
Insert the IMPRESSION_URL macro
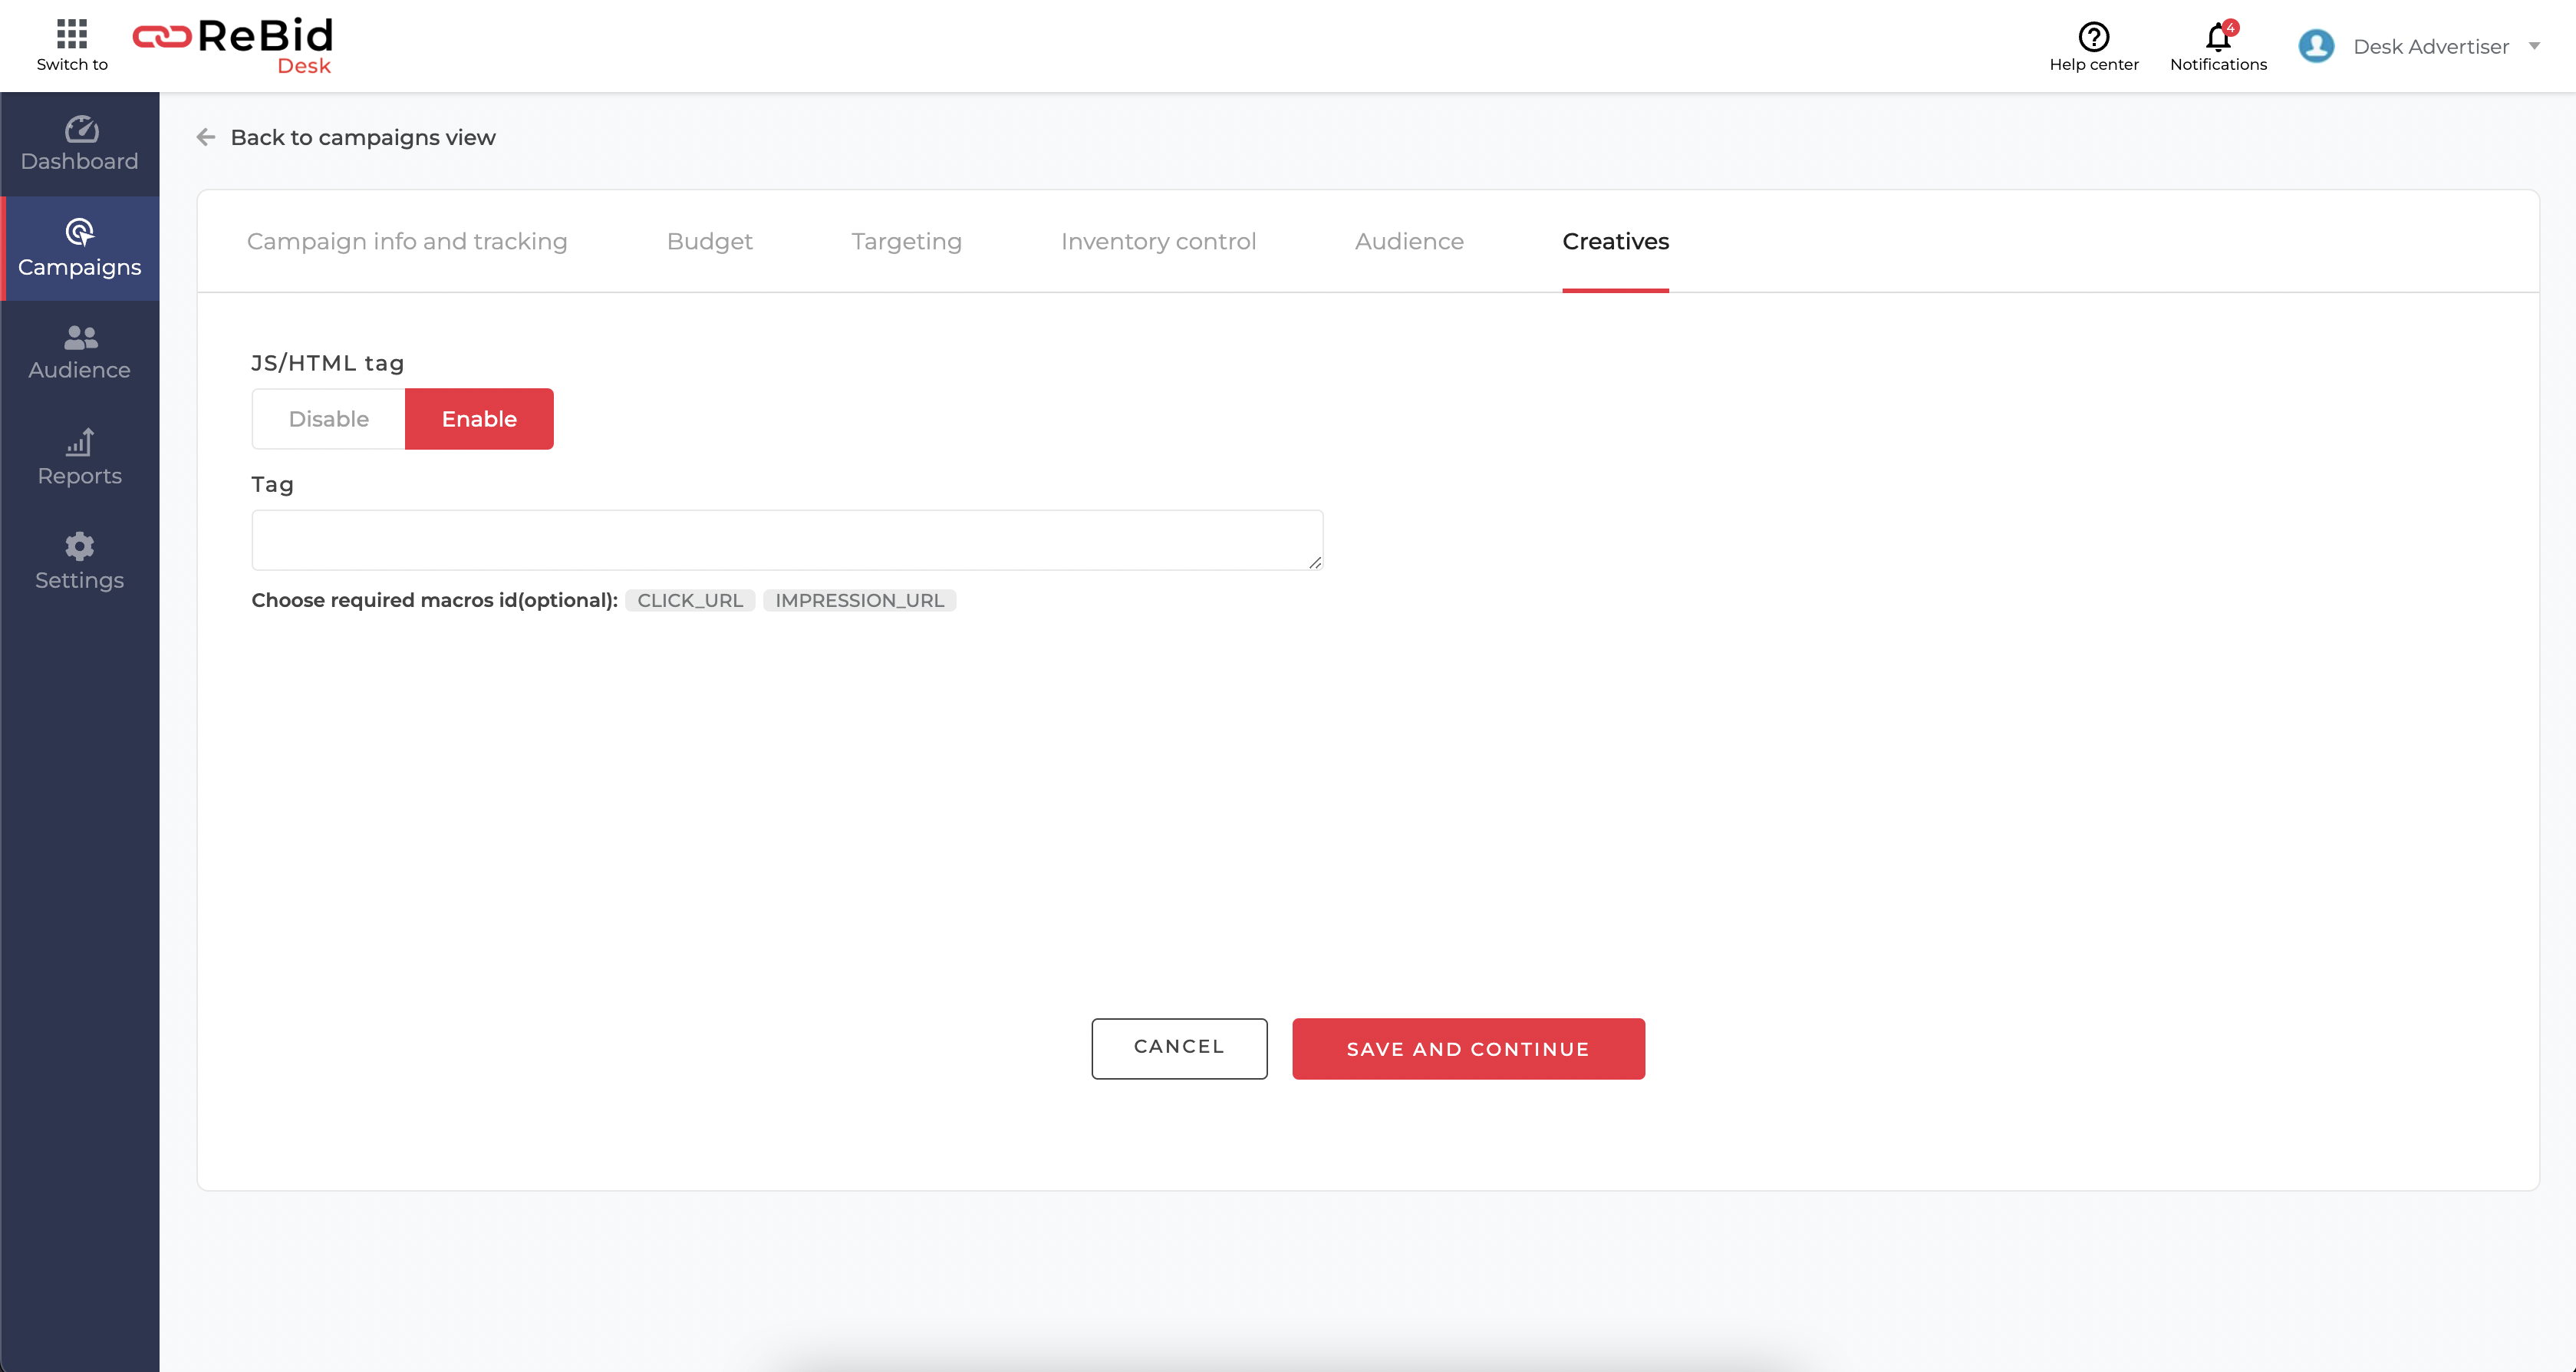click(859, 600)
